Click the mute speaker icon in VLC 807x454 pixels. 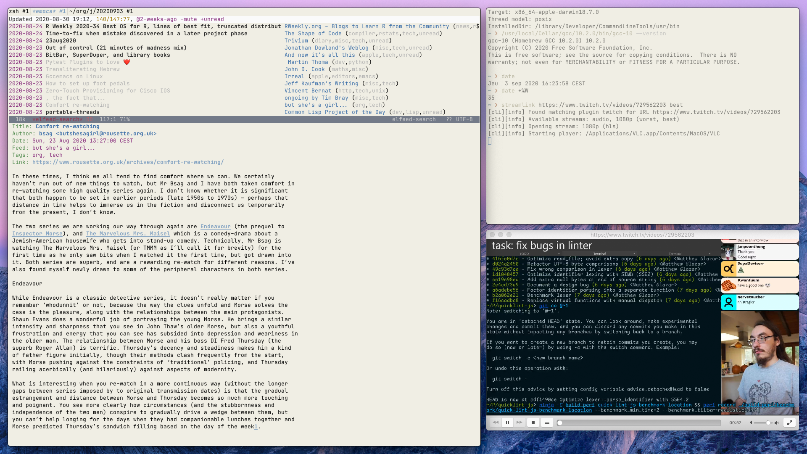click(751, 423)
